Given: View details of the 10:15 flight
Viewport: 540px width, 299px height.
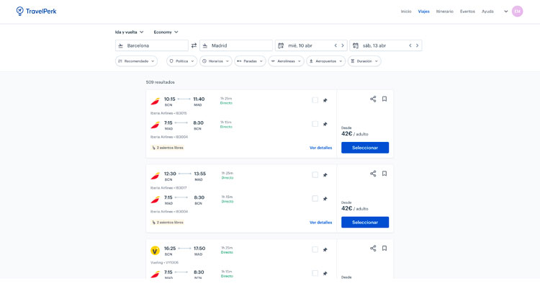Looking at the screenshot, I should (x=320, y=148).
